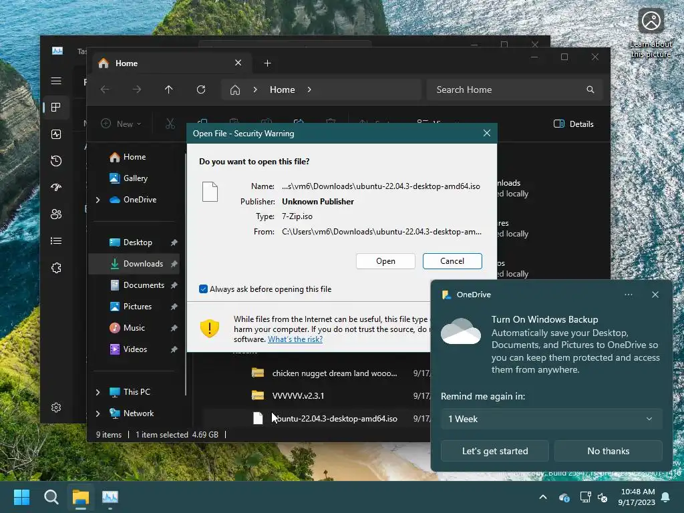Open the Startup apps icon in Task Manager
Screen dimensions: 684x513
point(56,188)
